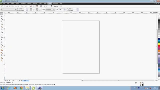
Task: Click the horizontal scrollbar below canvas
Action: coord(119,80)
